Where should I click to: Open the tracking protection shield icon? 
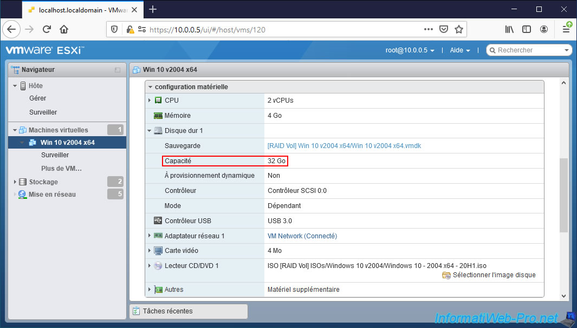pyautogui.click(x=114, y=29)
